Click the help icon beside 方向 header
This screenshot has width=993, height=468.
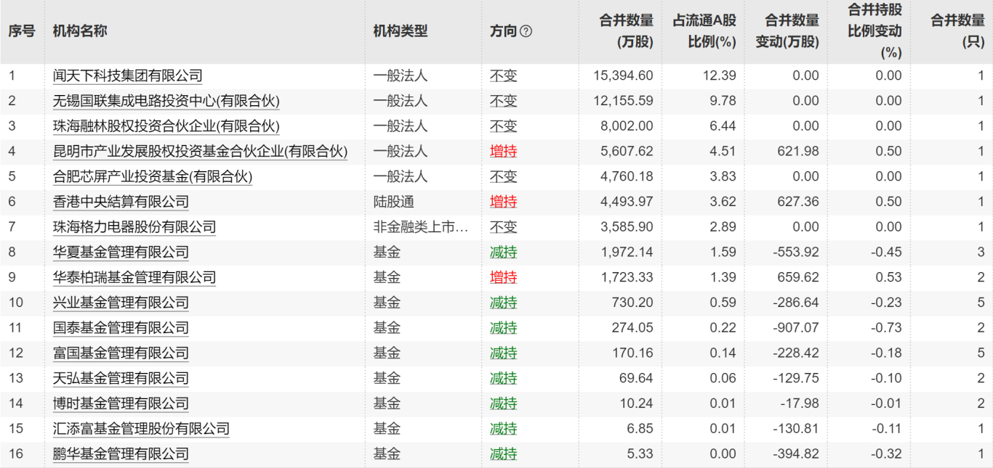[526, 31]
